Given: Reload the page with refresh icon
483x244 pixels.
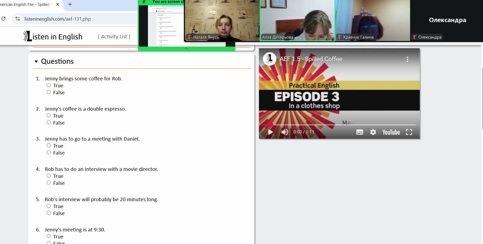Looking at the screenshot, I should point(4,19).
